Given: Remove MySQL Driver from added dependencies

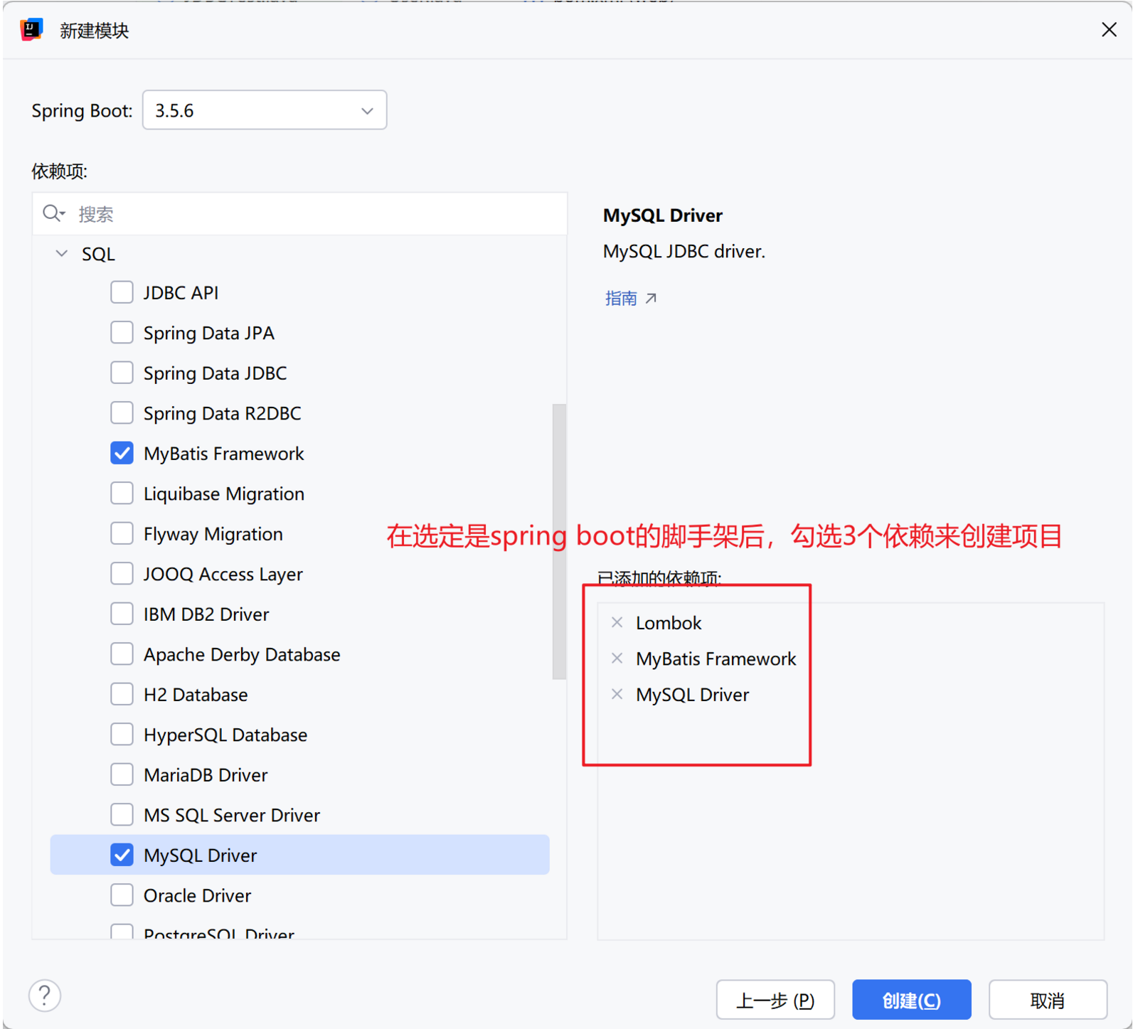Looking at the screenshot, I should [x=617, y=694].
